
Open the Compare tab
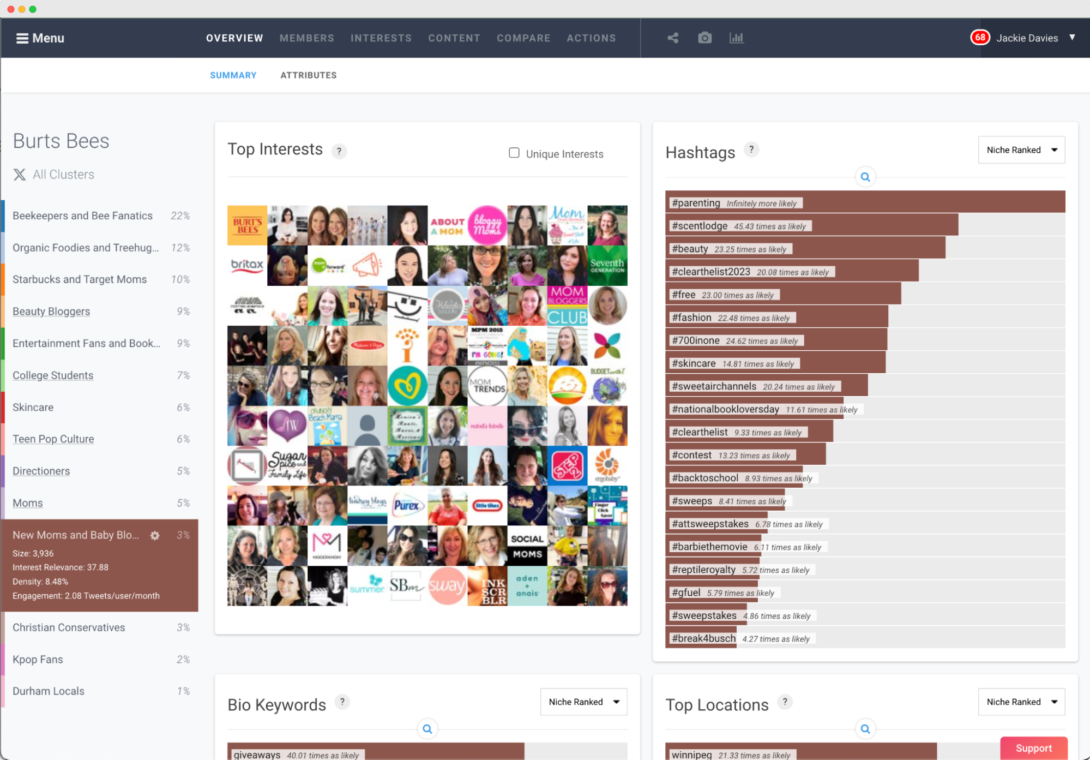523,38
